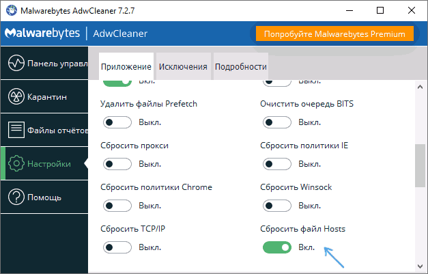Click the Вкл. status next to Hosts switch
The height and width of the screenshot is (274, 428).
(x=306, y=247)
